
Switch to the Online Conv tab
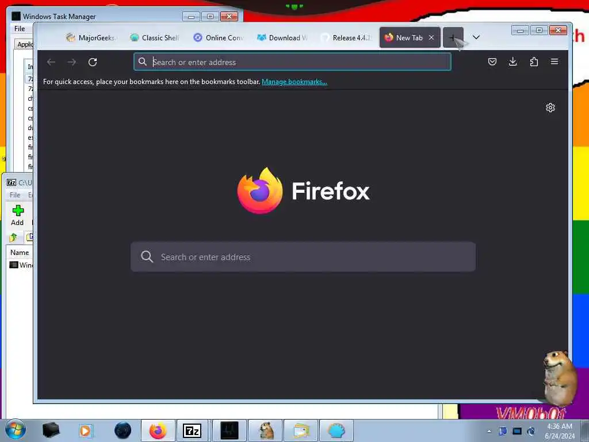click(x=219, y=37)
